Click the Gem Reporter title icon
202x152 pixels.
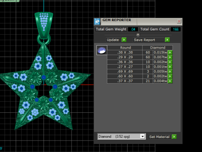pos(97,22)
